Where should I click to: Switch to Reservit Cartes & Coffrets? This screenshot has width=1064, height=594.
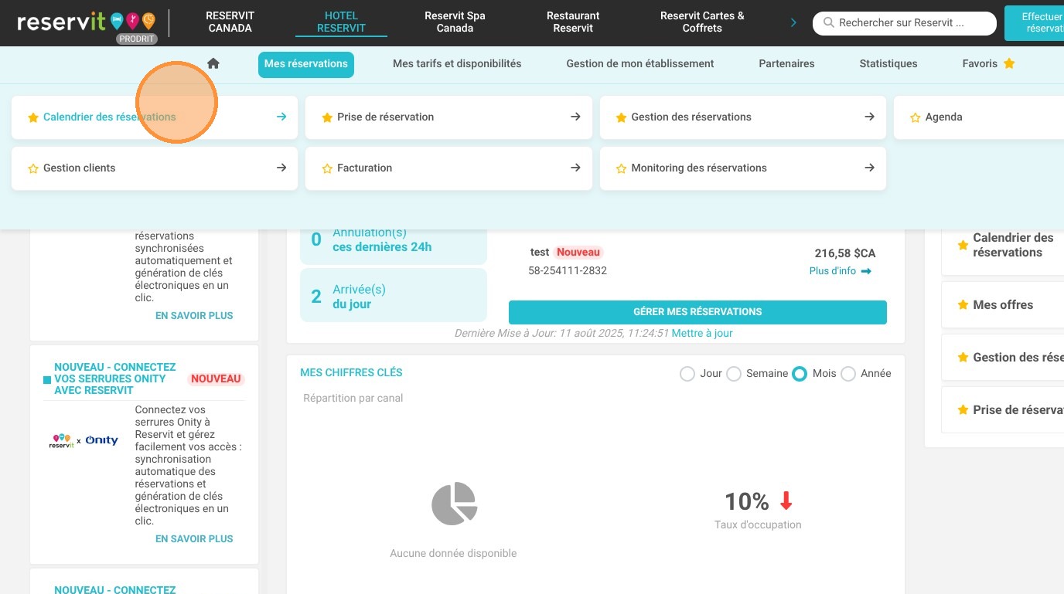click(702, 22)
